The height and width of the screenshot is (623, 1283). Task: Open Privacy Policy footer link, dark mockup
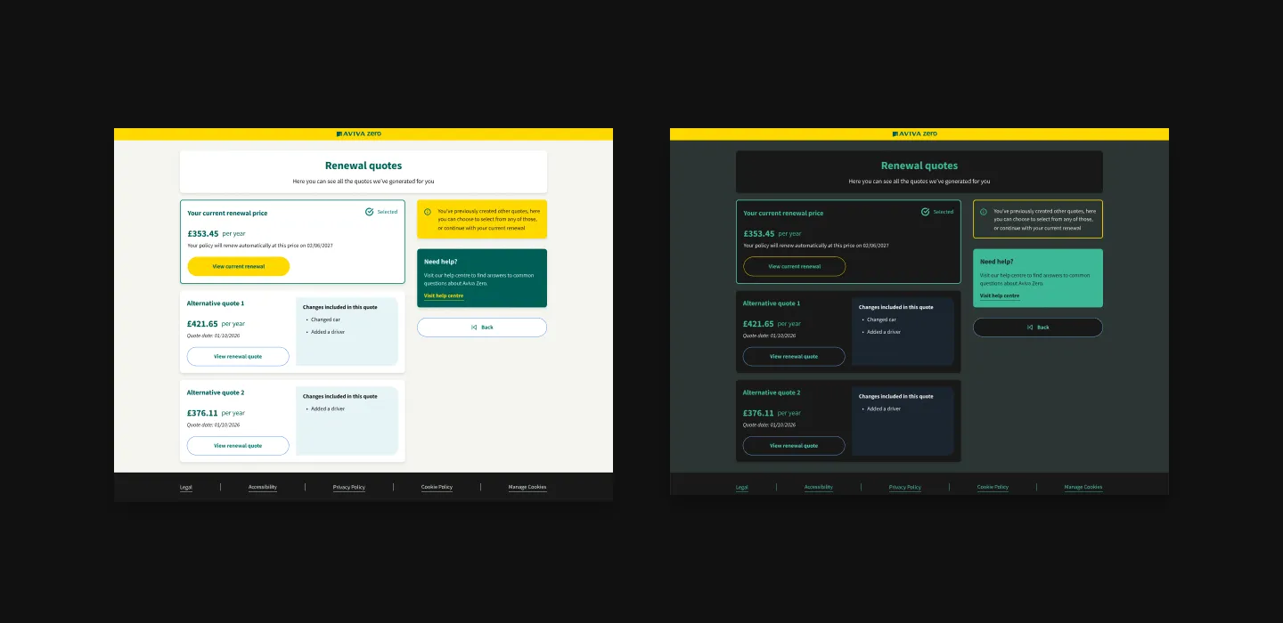pos(905,488)
